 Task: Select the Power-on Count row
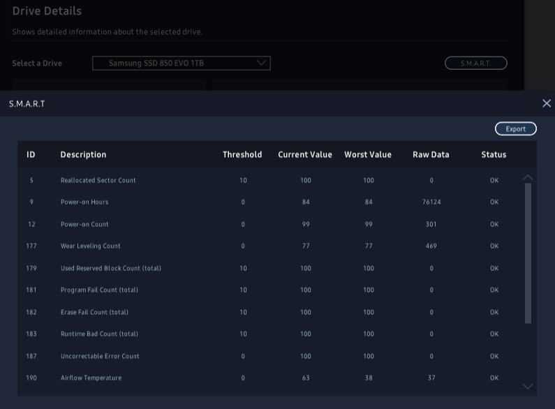coord(271,224)
